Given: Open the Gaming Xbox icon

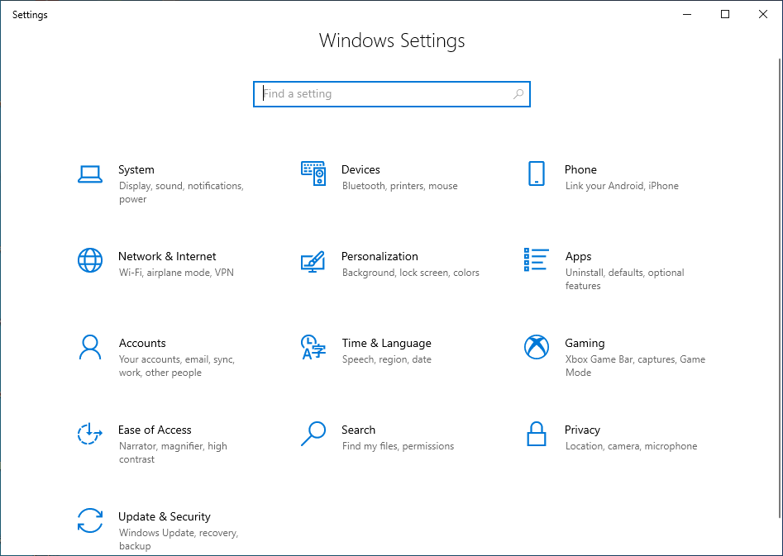Looking at the screenshot, I should [537, 347].
